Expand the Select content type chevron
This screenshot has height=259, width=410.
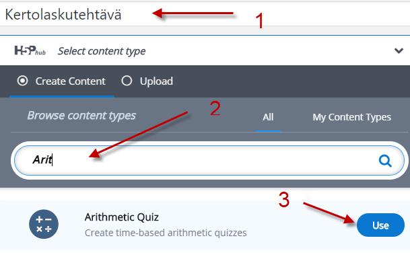tap(399, 50)
